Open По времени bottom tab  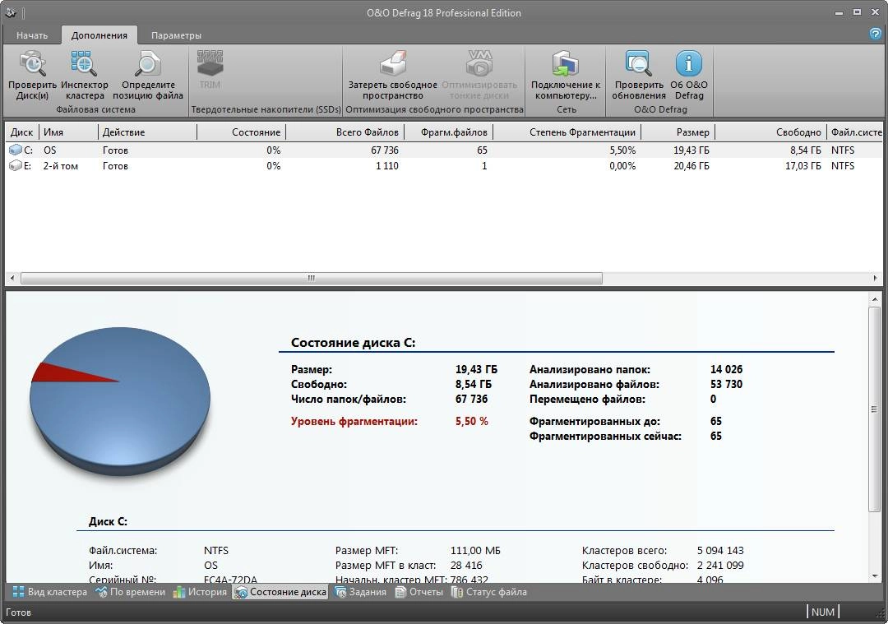130,592
